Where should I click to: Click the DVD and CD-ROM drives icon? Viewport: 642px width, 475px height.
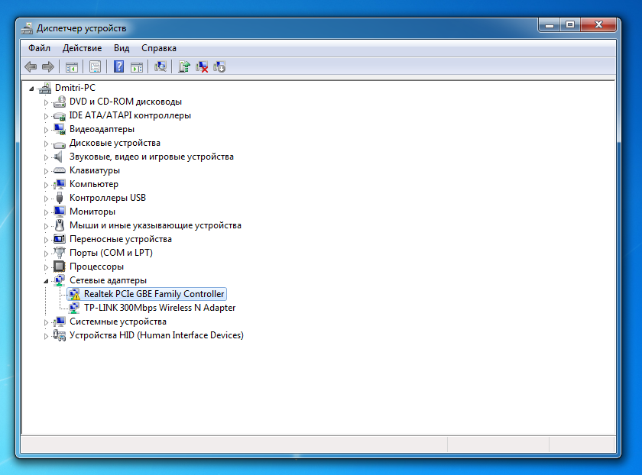click(x=60, y=102)
